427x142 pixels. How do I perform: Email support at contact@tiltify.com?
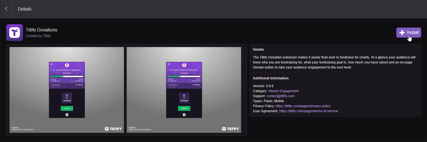click(280, 96)
